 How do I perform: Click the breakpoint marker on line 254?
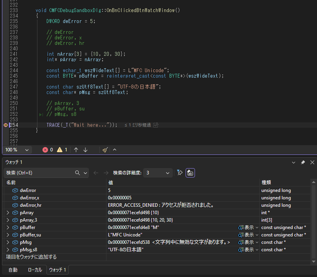(x=6, y=125)
